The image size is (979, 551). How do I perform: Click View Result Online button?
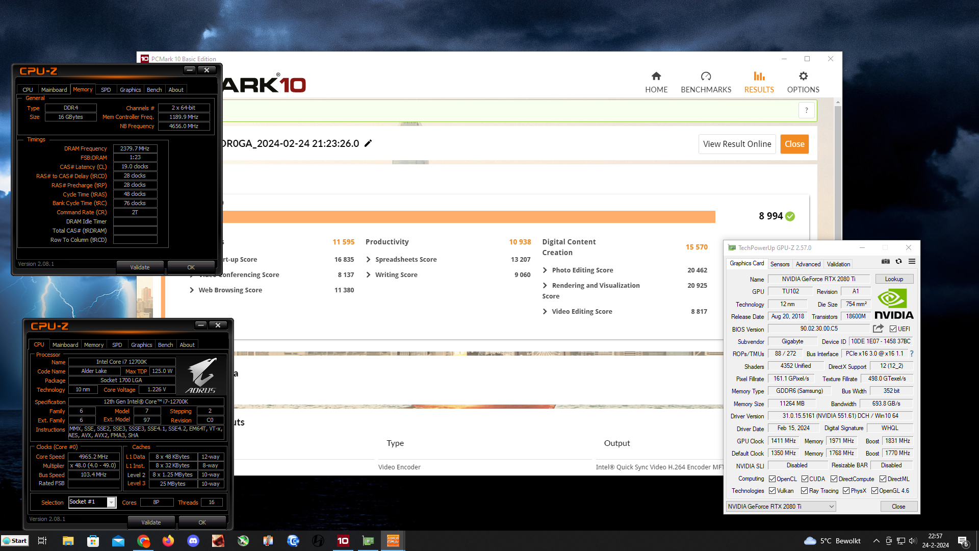tap(737, 144)
